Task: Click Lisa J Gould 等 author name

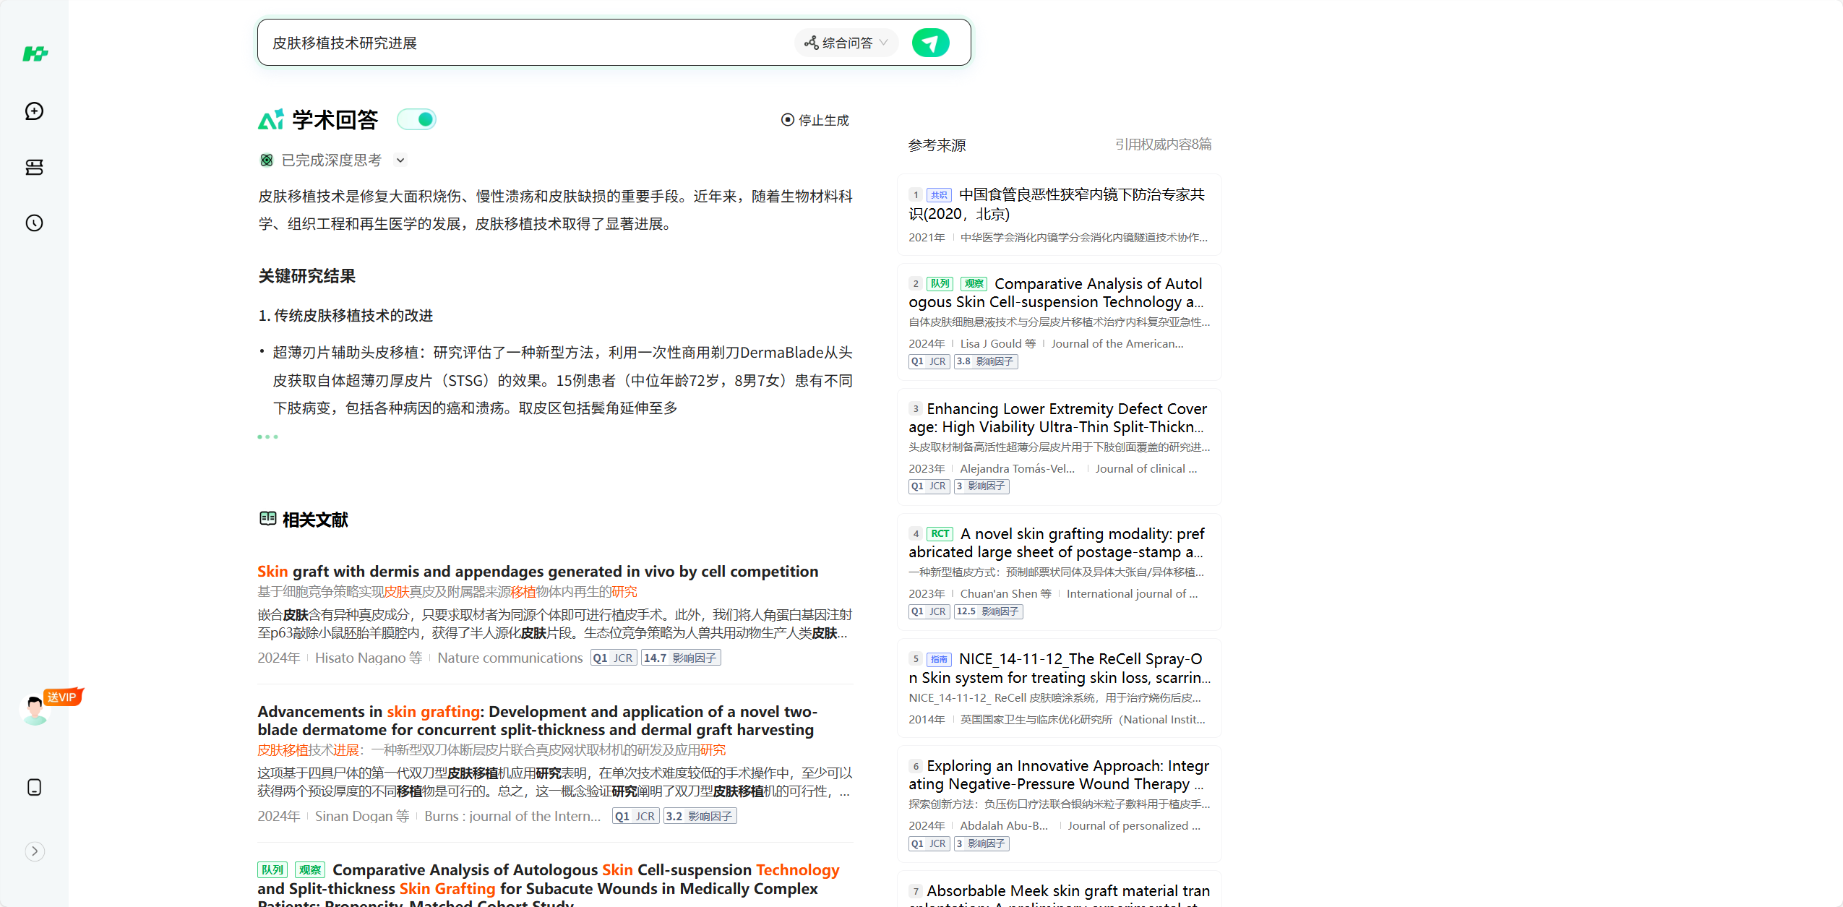Action: [x=997, y=344]
